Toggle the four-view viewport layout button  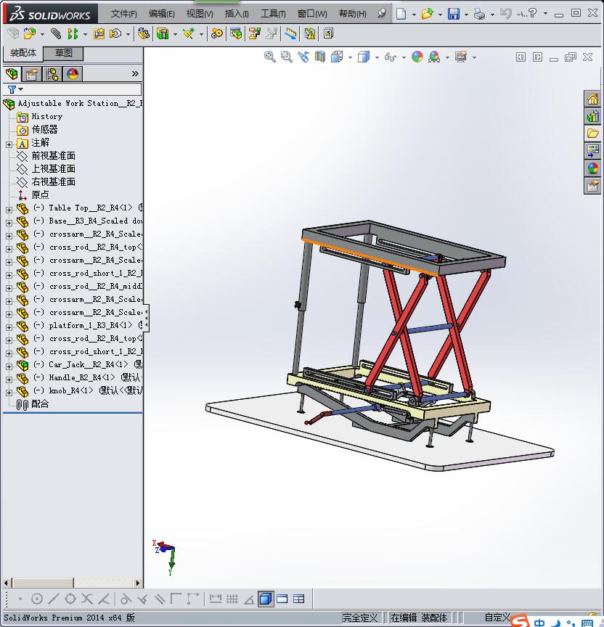[x=299, y=599]
